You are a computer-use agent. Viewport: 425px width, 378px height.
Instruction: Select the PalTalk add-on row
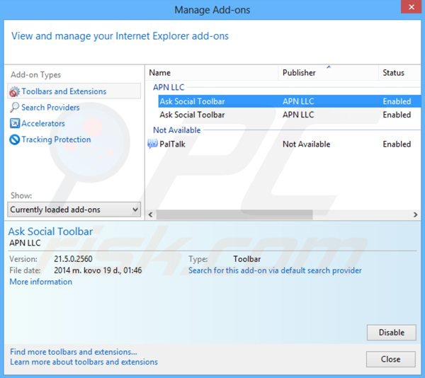point(284,144)
